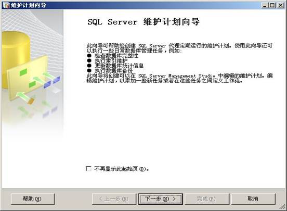Image resolution: width=287 pixels, height=211 pixels.
Task: Click the SQL Server 维护计划向导 heading
Action: tap(143, 22)
